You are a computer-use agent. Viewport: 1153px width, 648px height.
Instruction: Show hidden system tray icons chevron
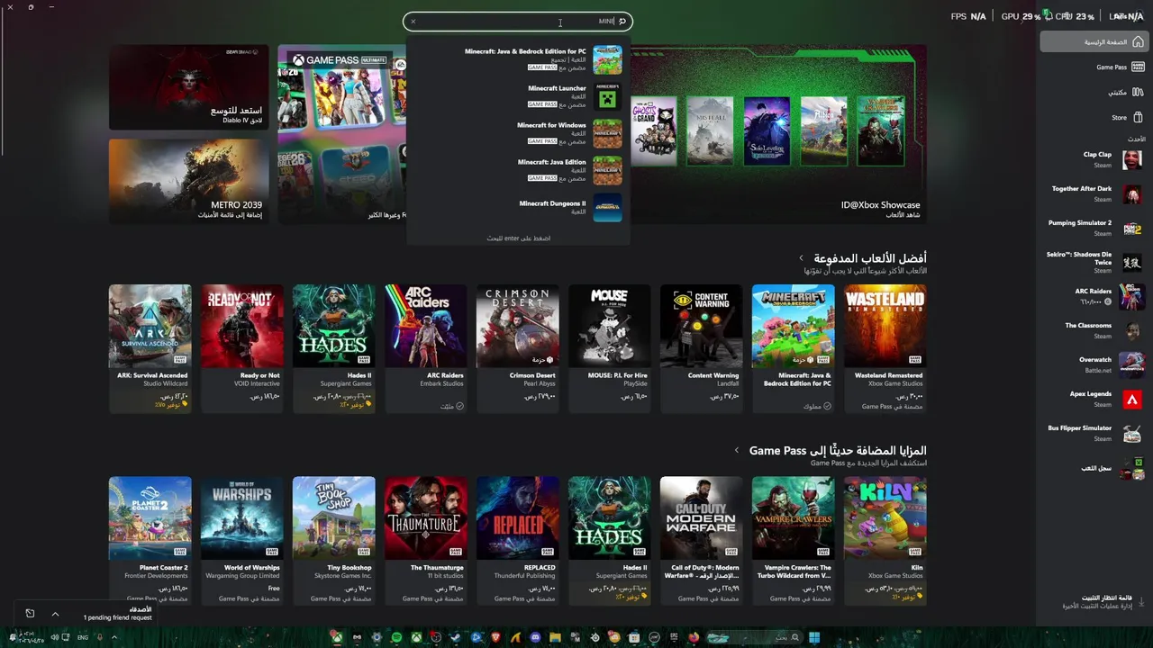[x=114, y=638]
